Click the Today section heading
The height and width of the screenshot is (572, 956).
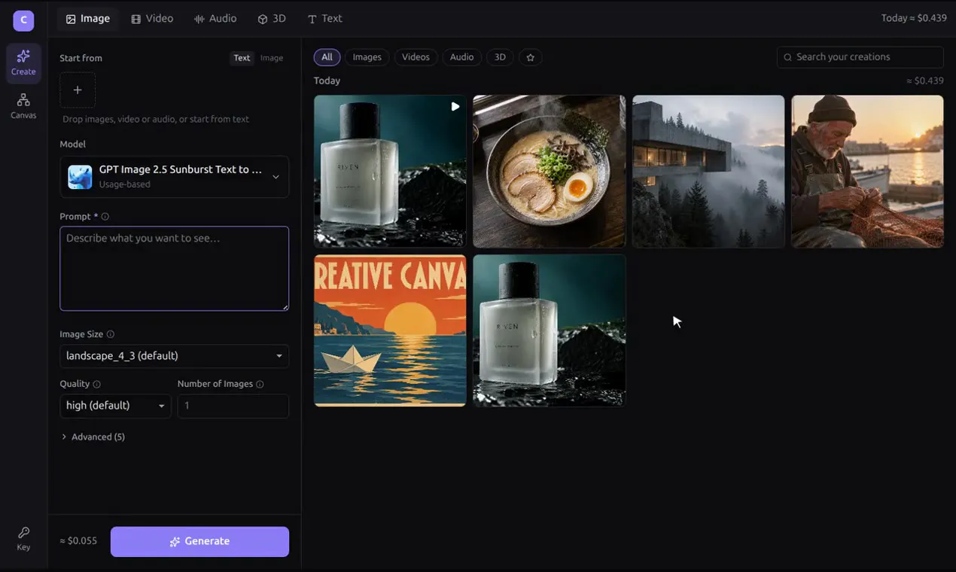pyautogui.click(x=327, y=81)
